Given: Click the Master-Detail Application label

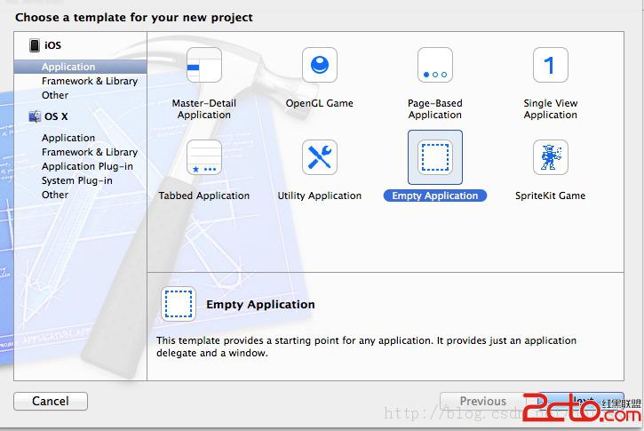Looking at the screenshot, I should (204, 109).
